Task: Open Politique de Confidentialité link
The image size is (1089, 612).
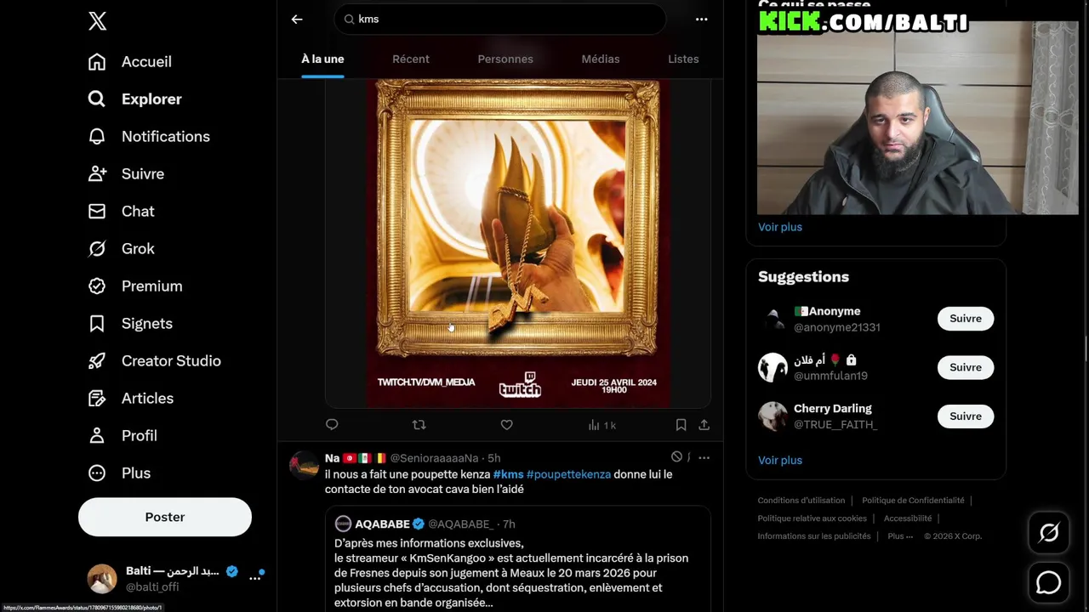Action: (913, 501)
